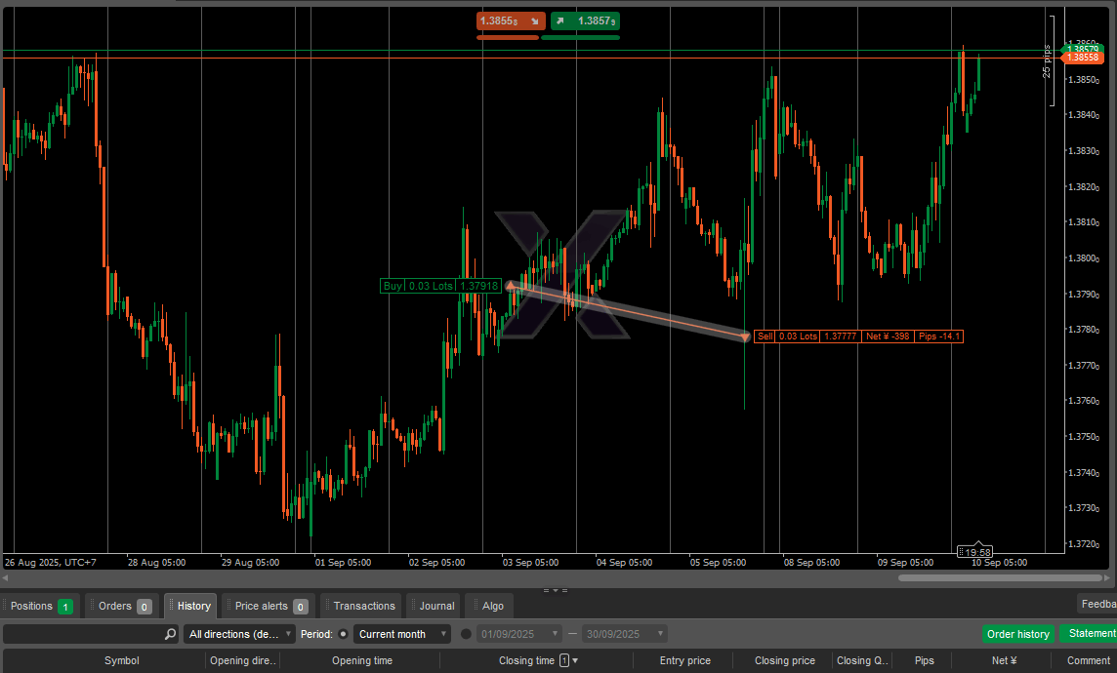Click the green ask price tag 1.38579
Viewport: 1117px width, 673px height.
point(1082,49)
